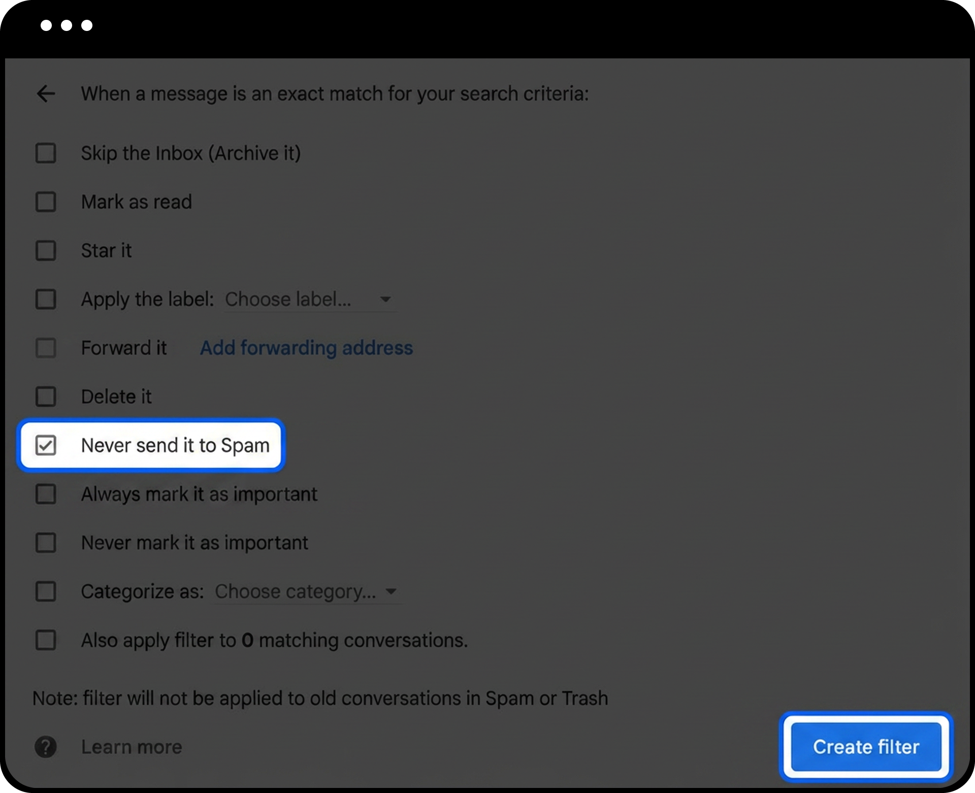Check the Apply the label box

click(46, 300)
